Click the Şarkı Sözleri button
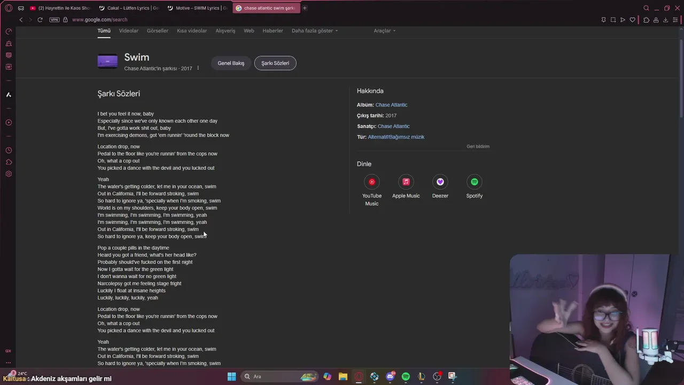The width and height of the screenshot is (684, 385). pos(275,63)
